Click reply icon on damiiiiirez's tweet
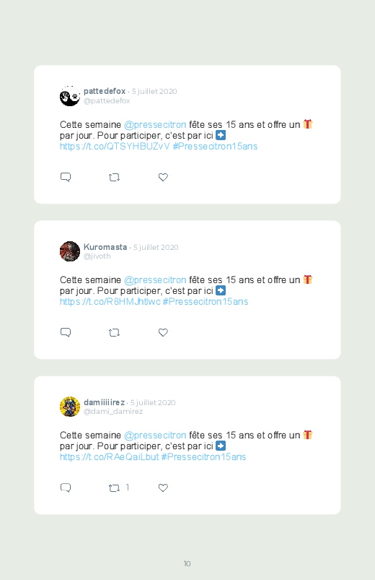375x580 pixels. pos(66,488)
